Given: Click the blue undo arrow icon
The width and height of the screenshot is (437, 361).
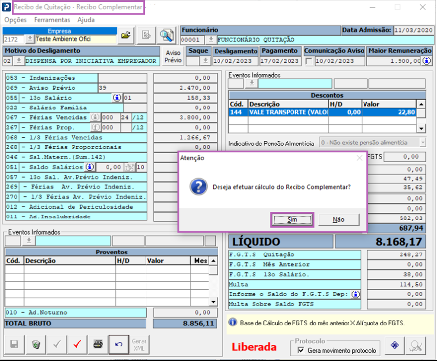Looking at the screenshot, I should [118, 344].
